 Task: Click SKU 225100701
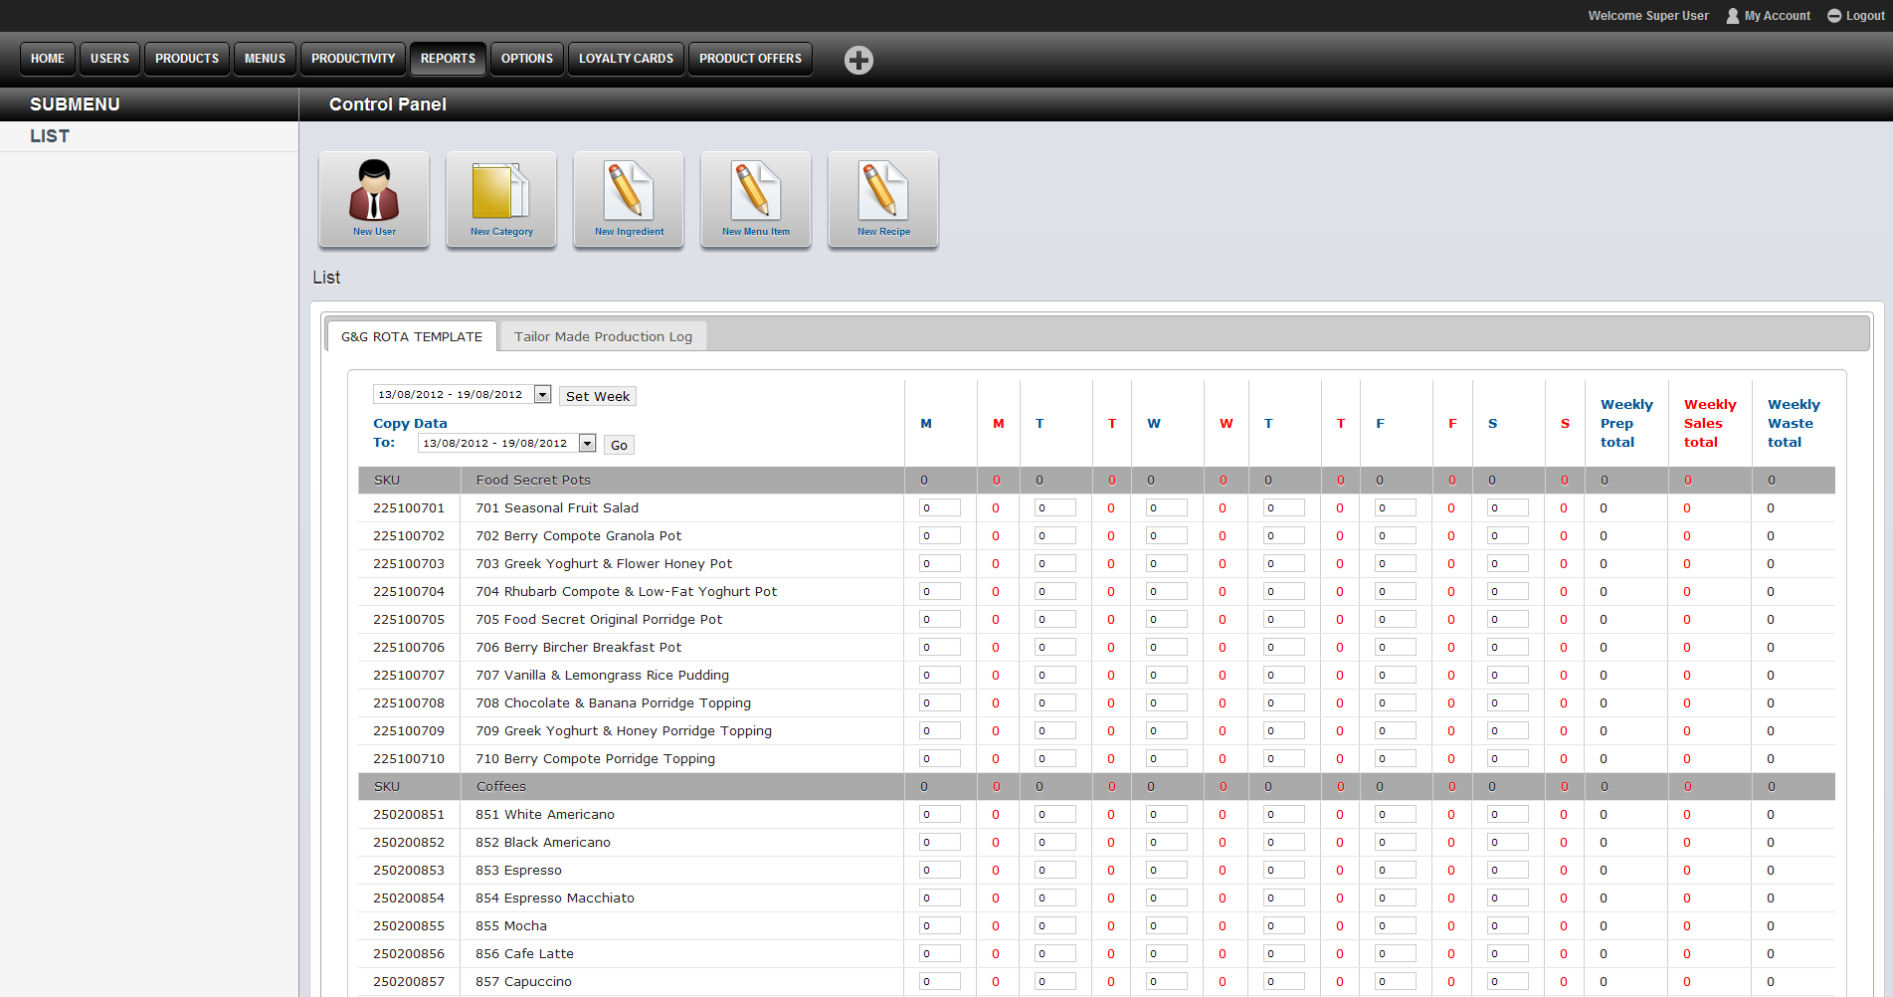coord(409,507)
